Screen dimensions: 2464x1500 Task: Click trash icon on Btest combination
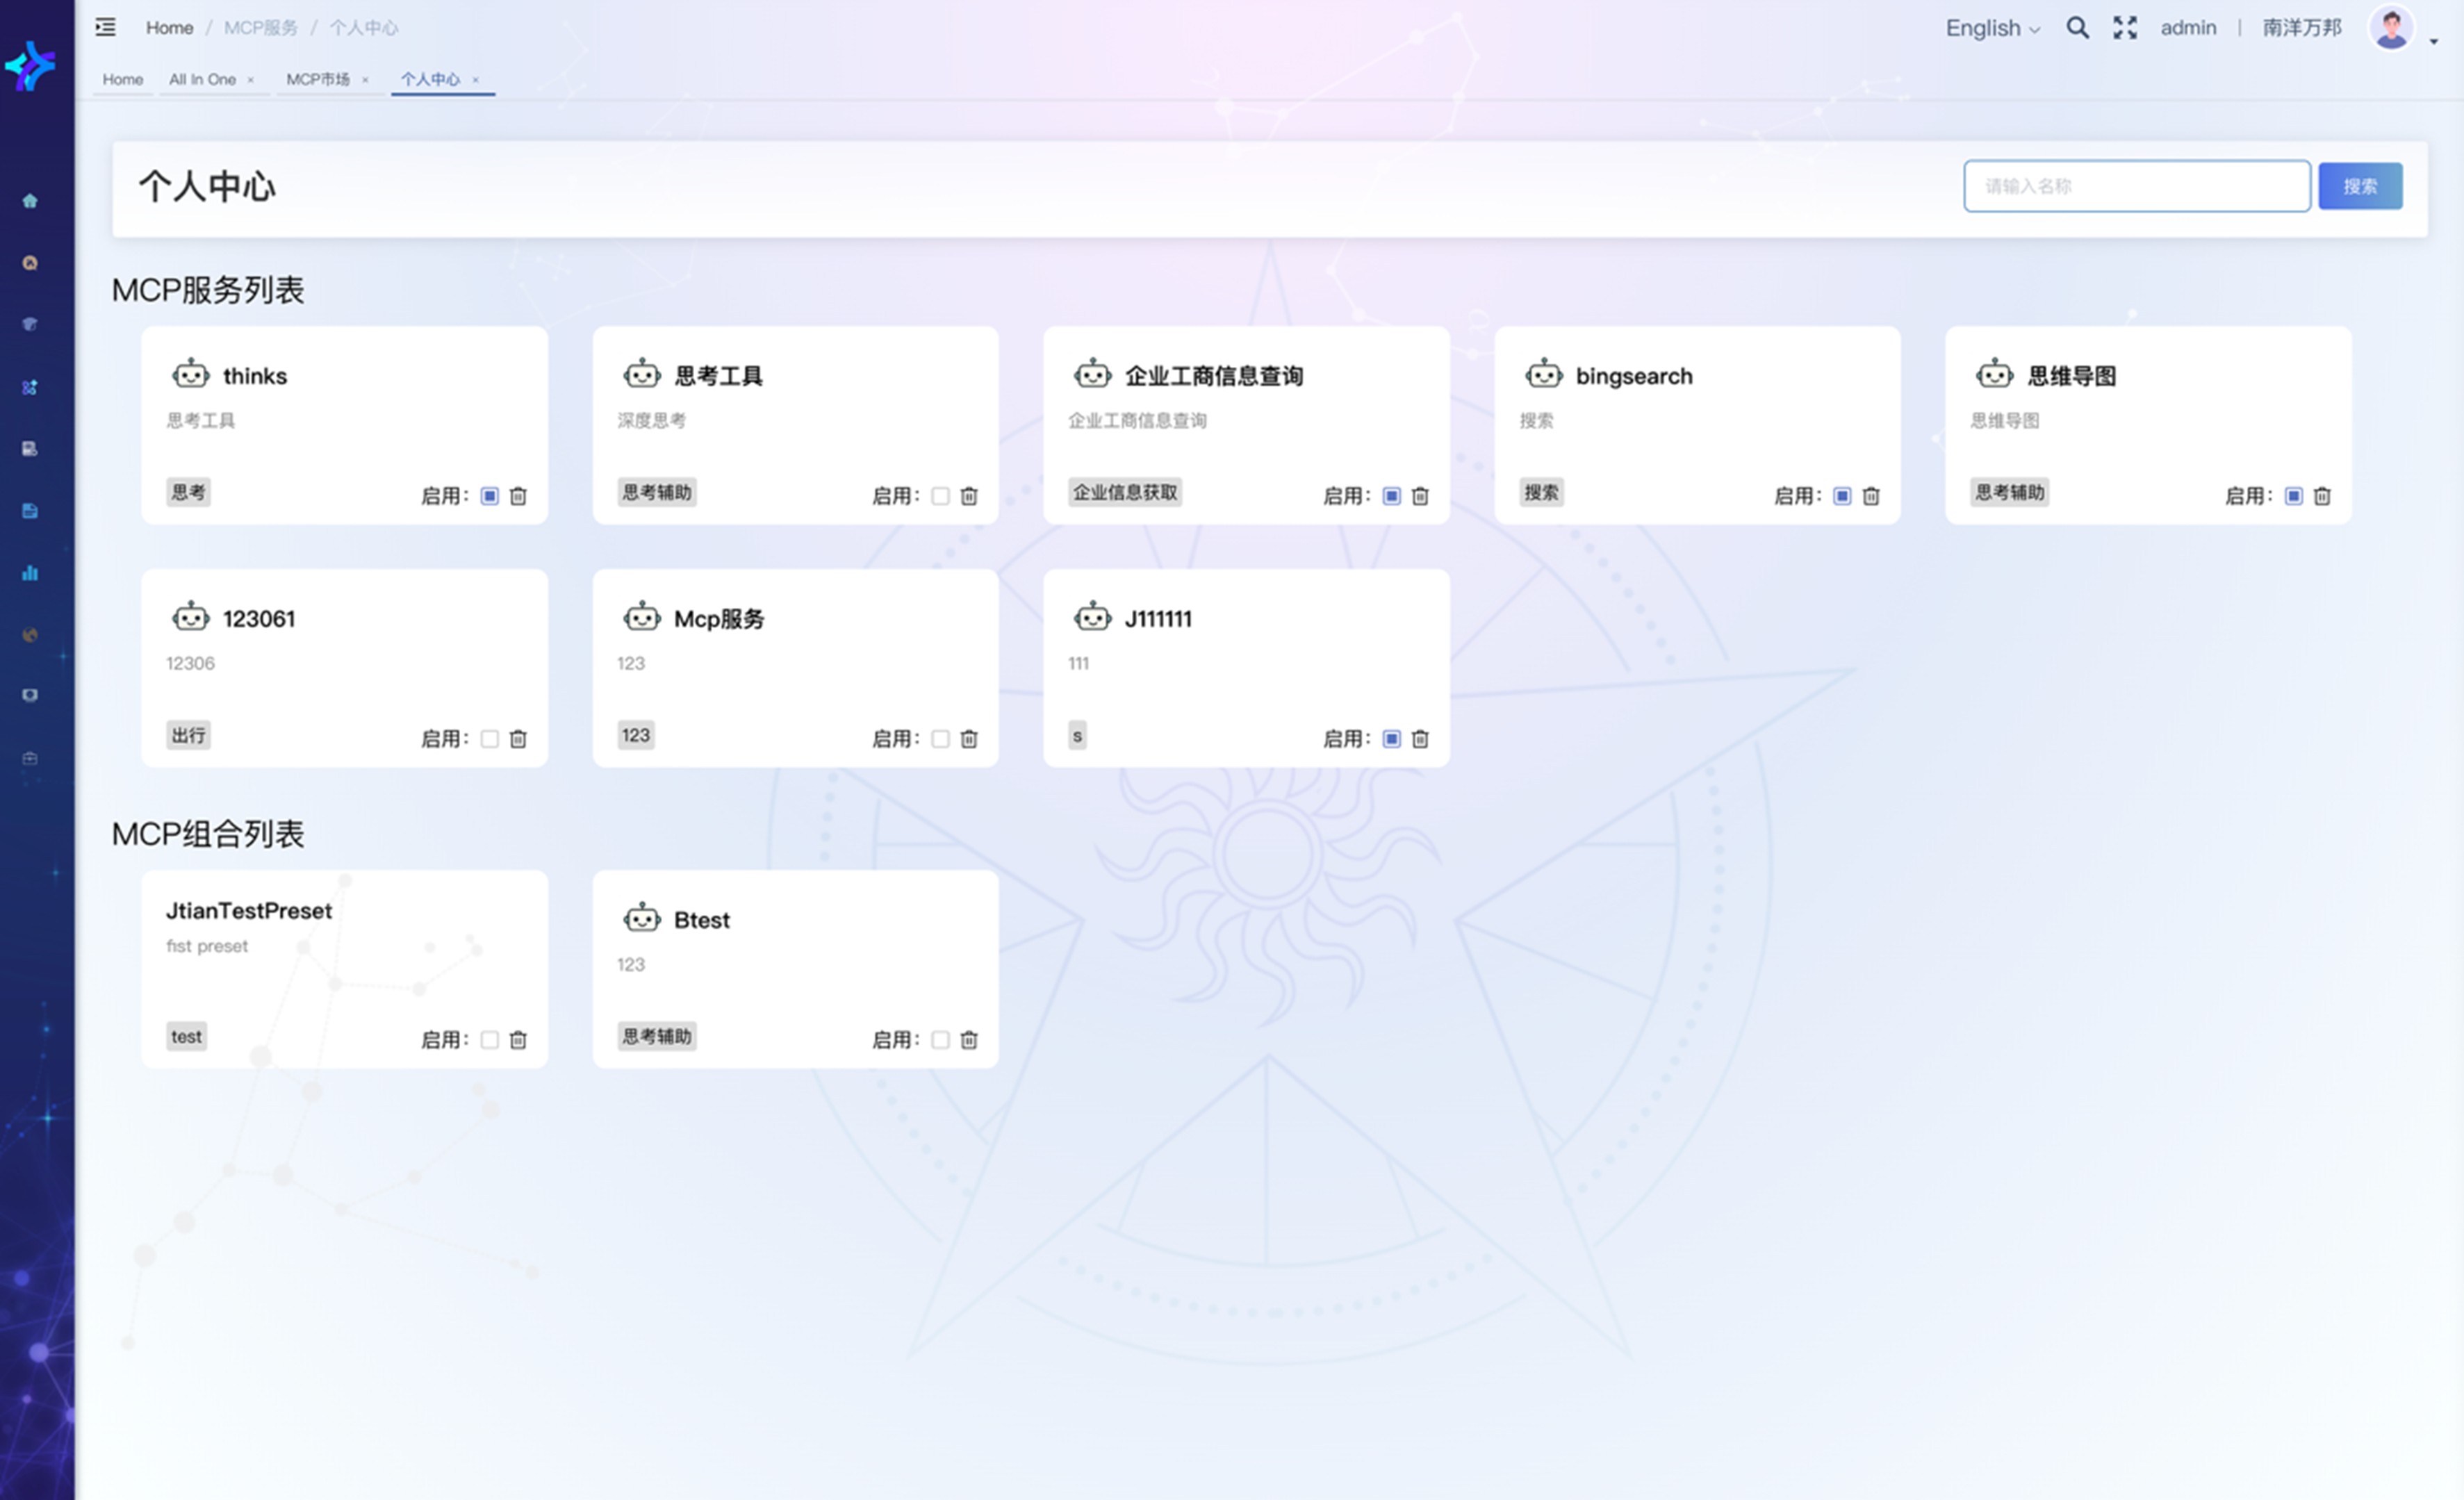point(969,1040)
